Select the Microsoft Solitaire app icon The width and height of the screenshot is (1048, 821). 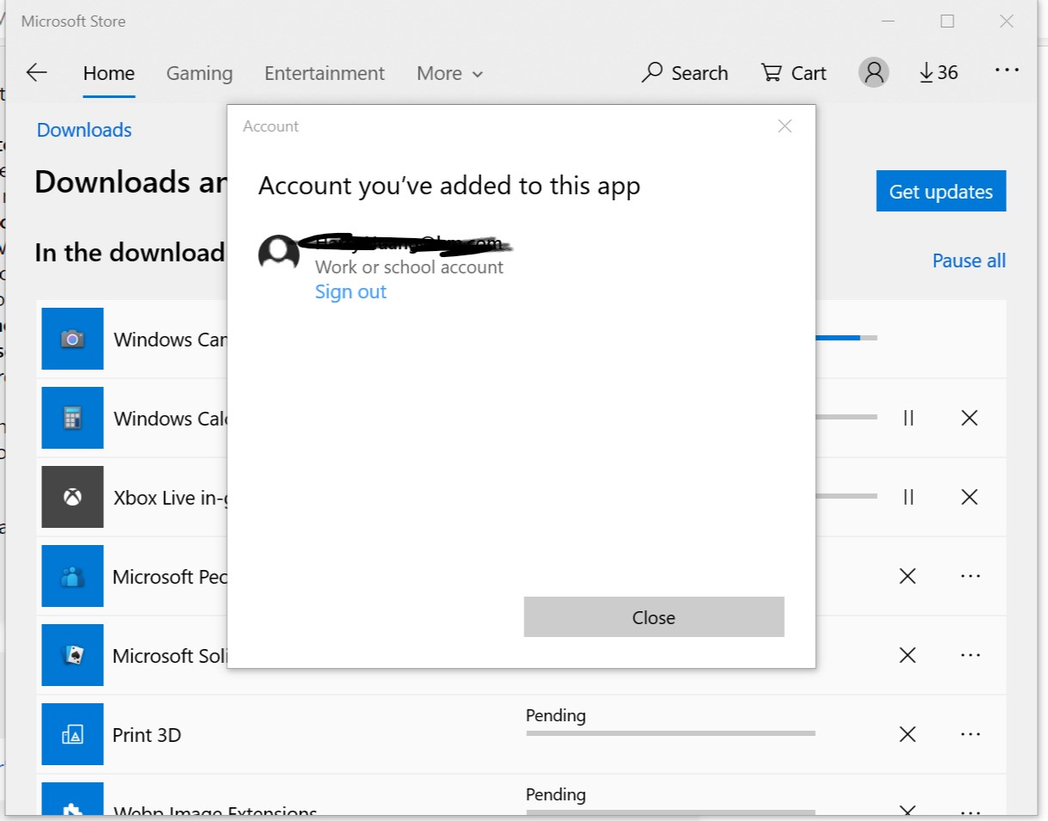tap(72, 655)
